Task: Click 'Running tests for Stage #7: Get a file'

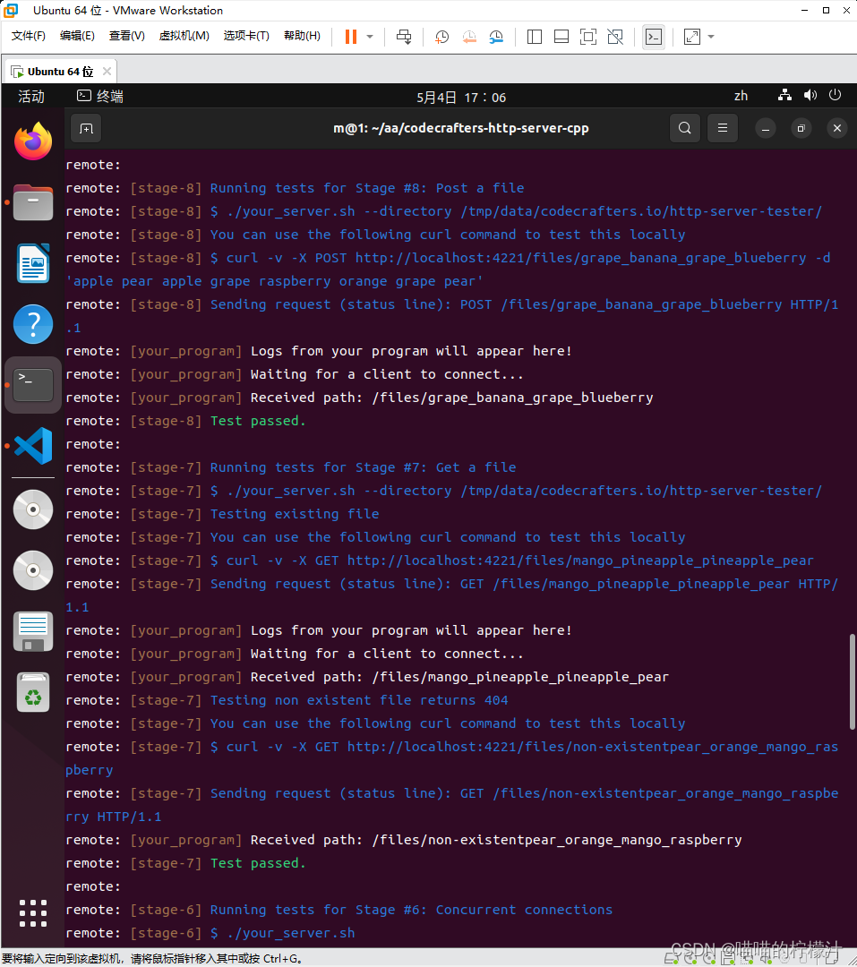Action: (363, 467)
